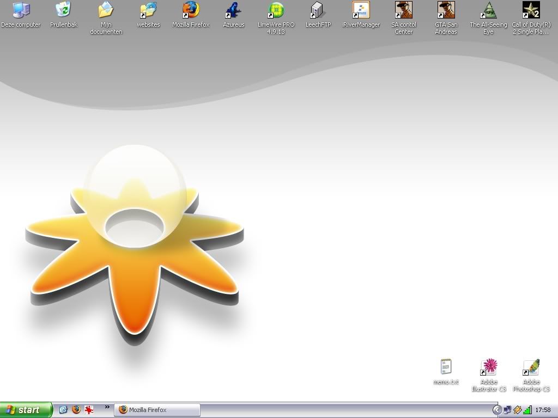Image resolution: width=558 pixels, height=418 pixels.
Task: Open the Azureus desktop shortcut
Action: click(x=233, y=10)
